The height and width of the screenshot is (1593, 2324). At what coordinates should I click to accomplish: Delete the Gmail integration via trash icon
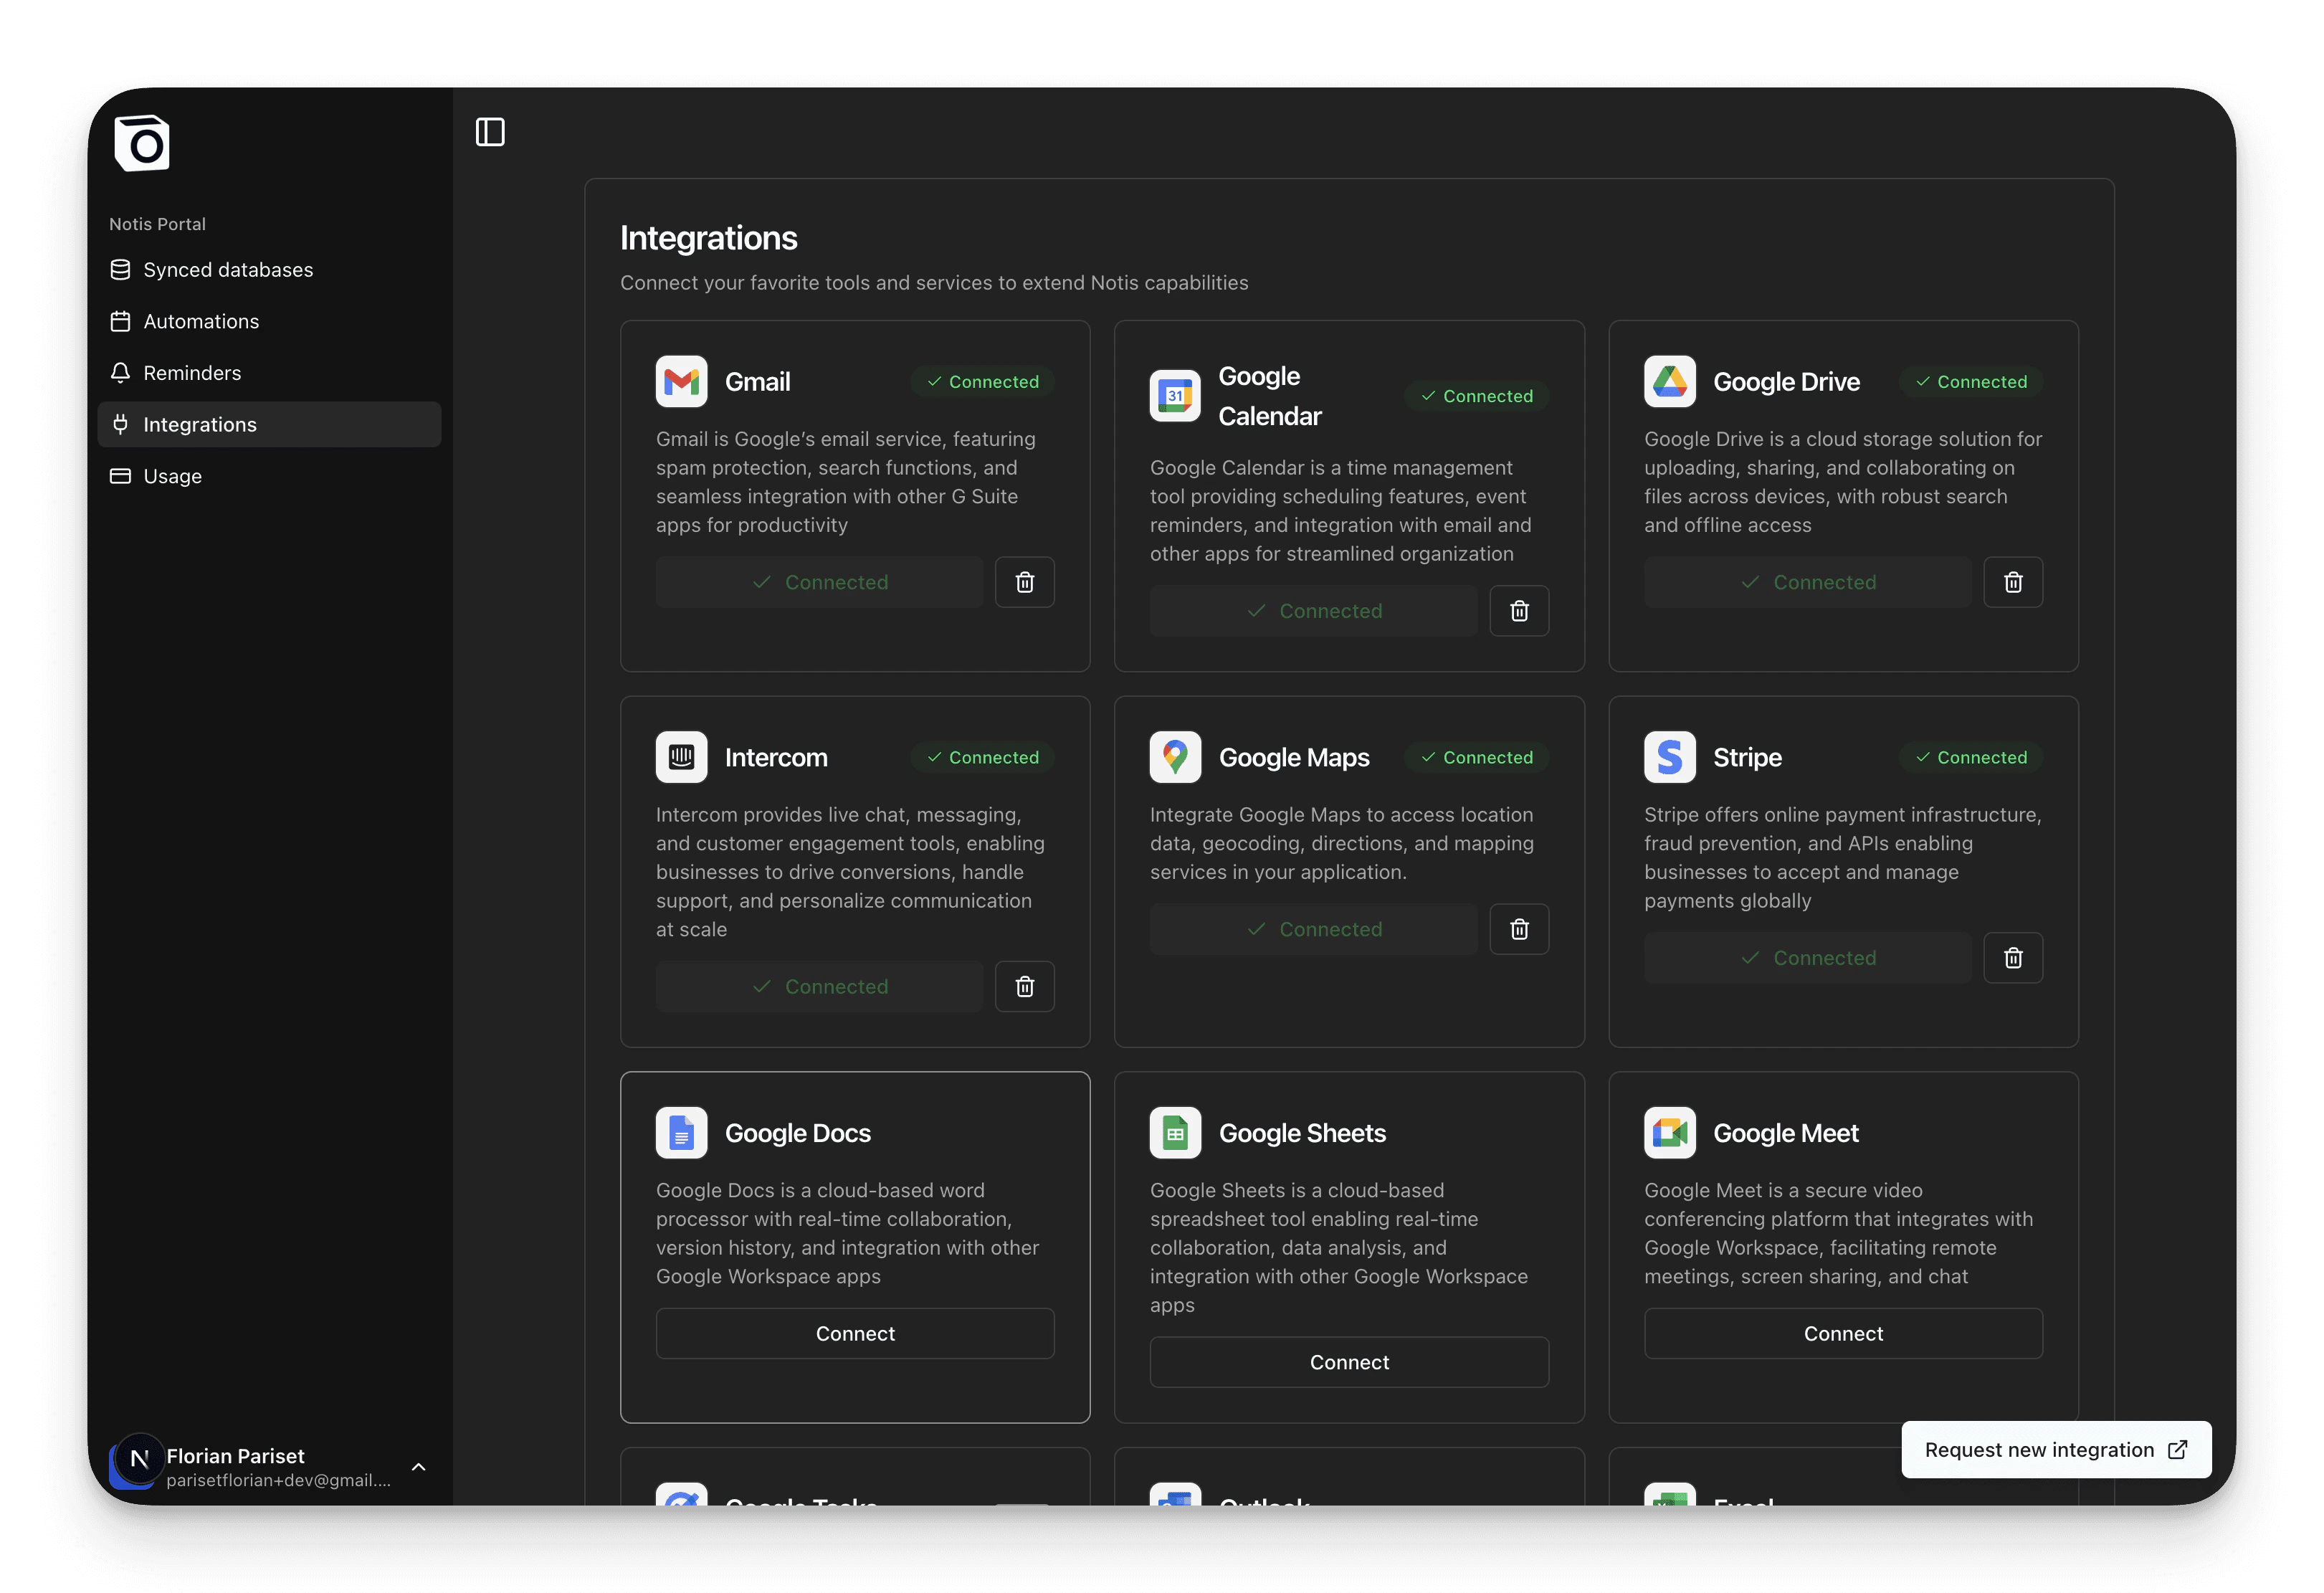pyautogui.click(x=1024, y=581)
